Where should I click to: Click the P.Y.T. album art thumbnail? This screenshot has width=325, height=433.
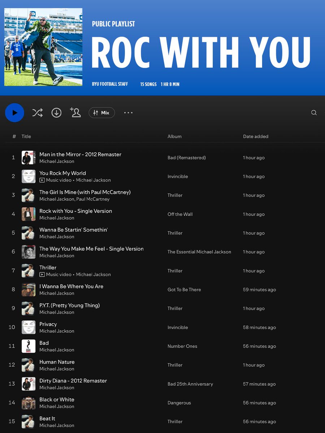(x=29, y=309)
